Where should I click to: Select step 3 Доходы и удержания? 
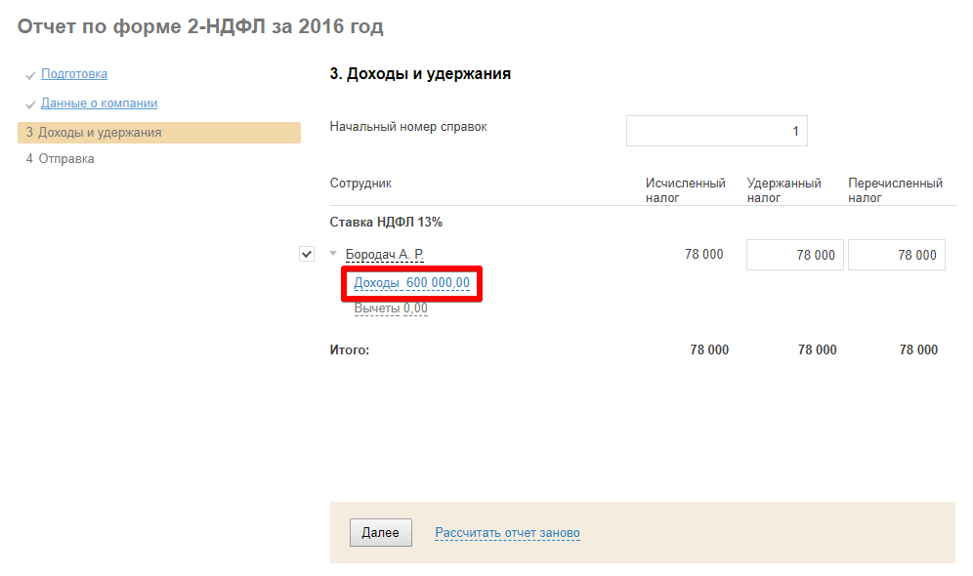(x=94, y=133)
